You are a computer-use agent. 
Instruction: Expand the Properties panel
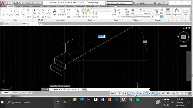137,20
